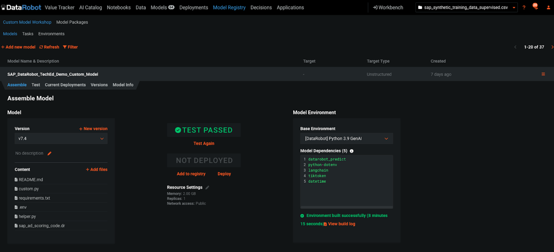The image size is (554, 252).
Task: Click the Deploy button
Action: [224, 173]
